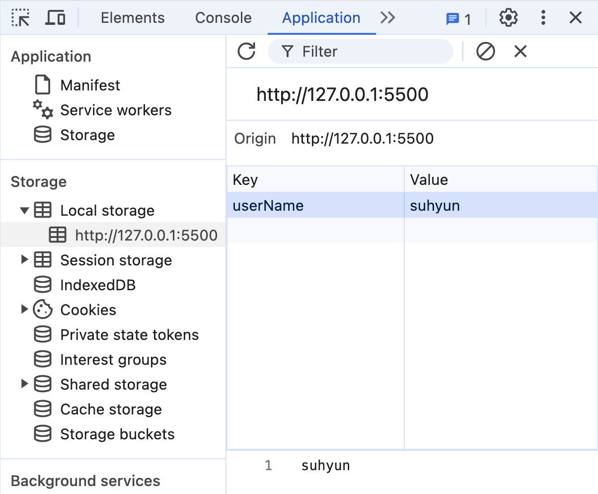Select Service workers in the sidebar
Screen dimensions: 598x494
(116, 110)
